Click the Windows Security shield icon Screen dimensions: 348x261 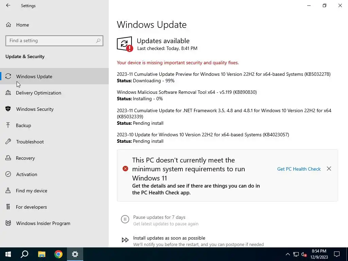pos(8,109)
